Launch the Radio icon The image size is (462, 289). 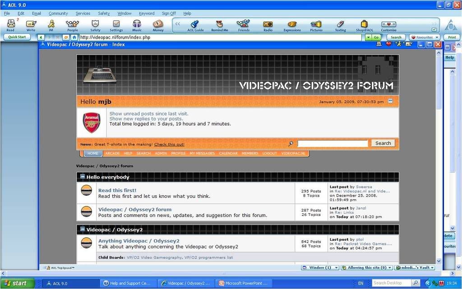coord(268,25)
